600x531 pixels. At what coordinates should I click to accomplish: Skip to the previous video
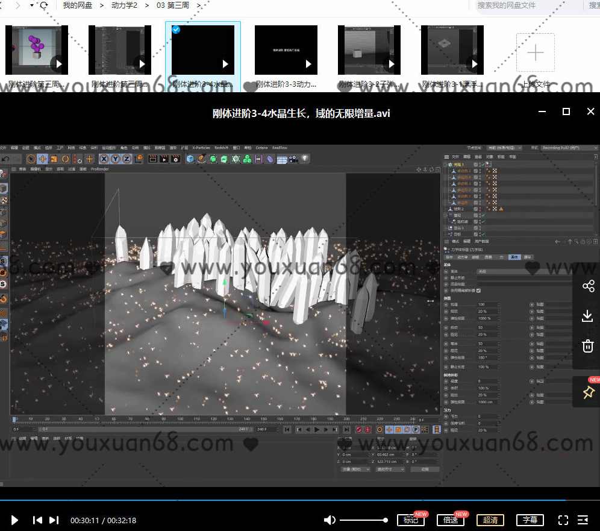[37, 520]
